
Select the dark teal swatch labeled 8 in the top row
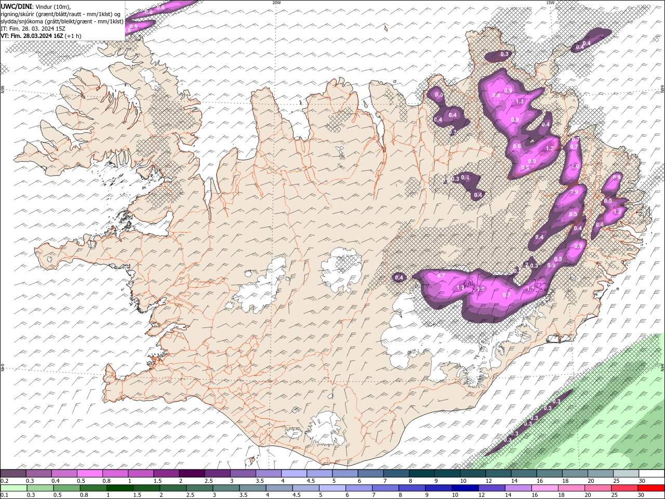421,474
